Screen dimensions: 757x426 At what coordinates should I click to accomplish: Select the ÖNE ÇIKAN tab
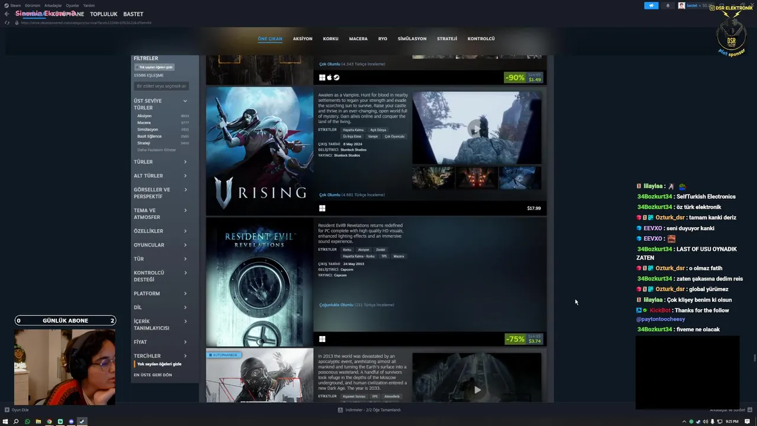(270, 38)
